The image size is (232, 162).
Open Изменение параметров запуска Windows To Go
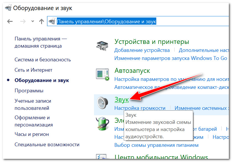[171, 58]
